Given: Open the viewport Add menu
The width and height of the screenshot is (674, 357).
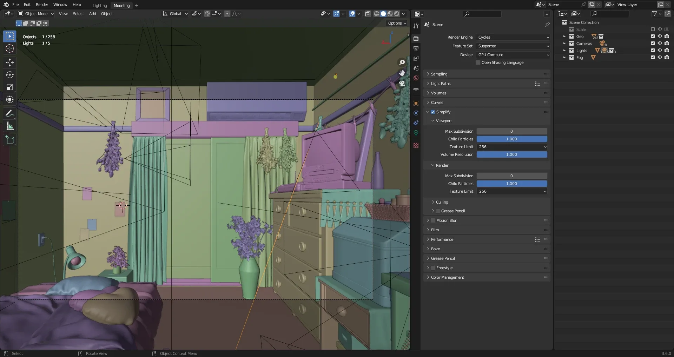Looking at the screenshot, I should 92,14.
